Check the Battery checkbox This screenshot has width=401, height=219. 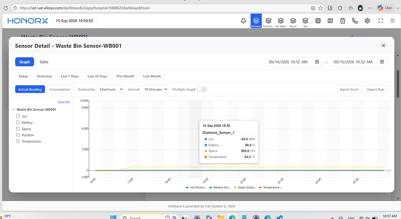[x=18, y=123]
